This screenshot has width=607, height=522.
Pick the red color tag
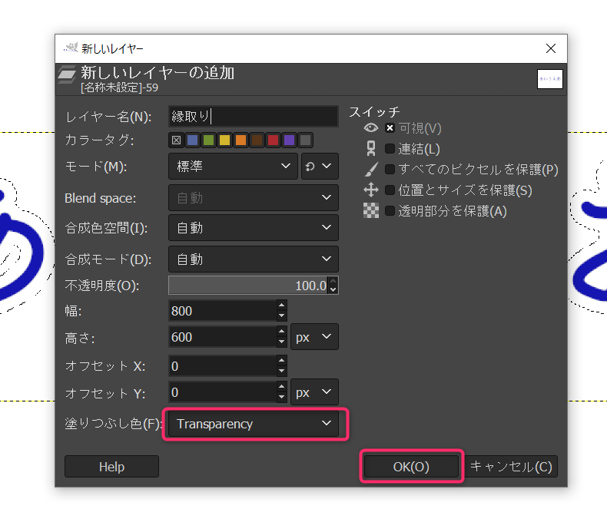point(274,140)
